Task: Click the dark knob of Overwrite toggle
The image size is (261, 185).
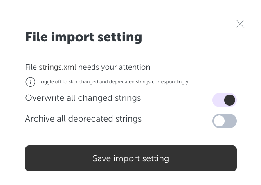Action: [229, 100]
